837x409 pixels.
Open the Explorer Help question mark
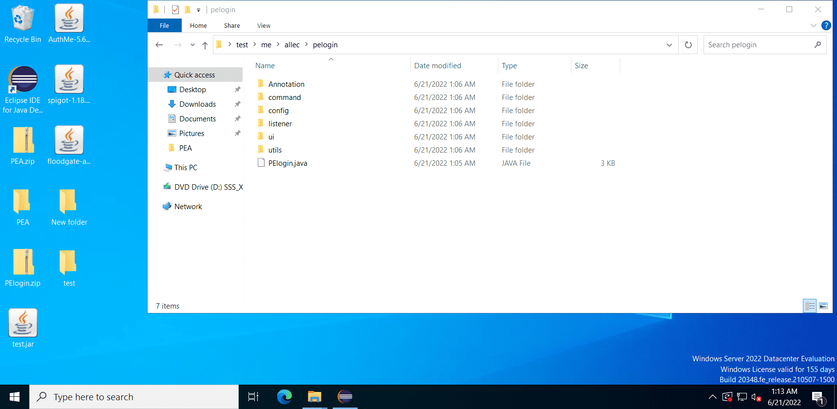click(x=826, y=25)
